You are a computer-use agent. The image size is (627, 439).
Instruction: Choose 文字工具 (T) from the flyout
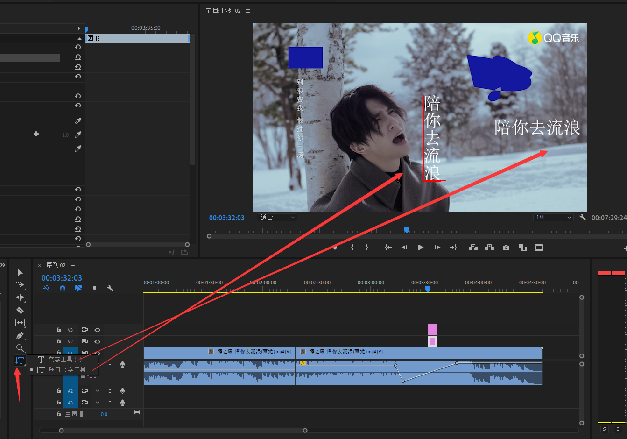point(60,360)
